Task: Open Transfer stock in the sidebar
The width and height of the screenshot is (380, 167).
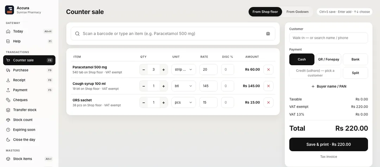Action: (29, 110)
